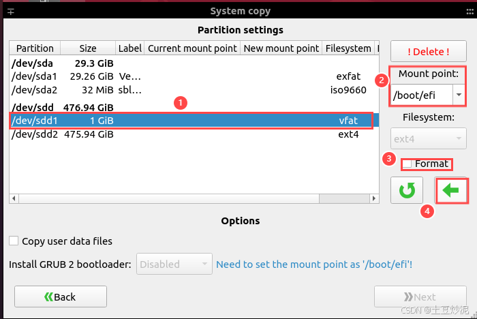Click the dots grip icon in title bar
477x319 pixels.
(x=470, y=12)
